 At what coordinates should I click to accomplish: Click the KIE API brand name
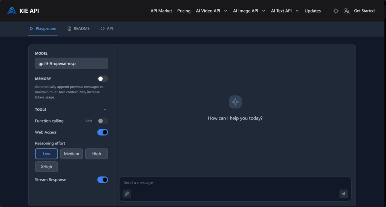click(29, 11)
